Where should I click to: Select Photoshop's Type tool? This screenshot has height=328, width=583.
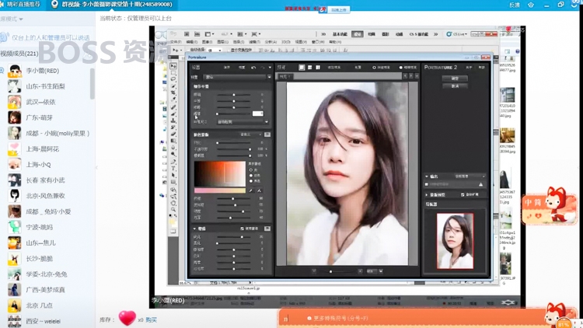pos(173,169)
